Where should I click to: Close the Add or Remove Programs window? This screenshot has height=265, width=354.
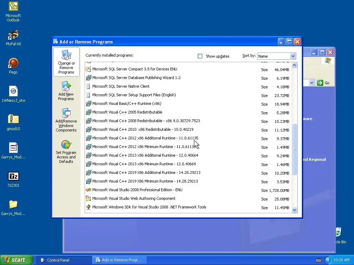click(x=297, y=42)
